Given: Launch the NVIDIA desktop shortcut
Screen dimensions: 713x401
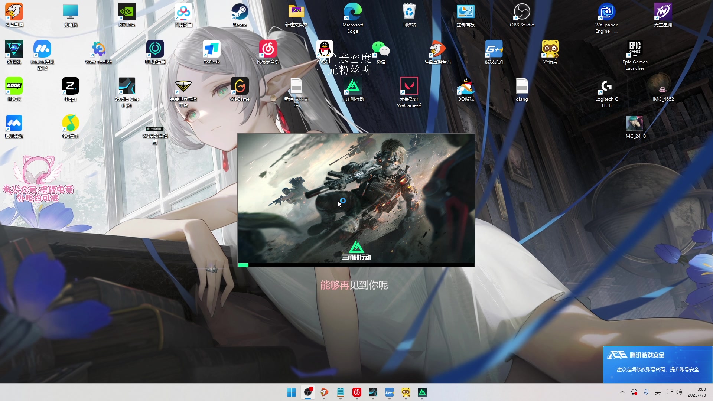Looking at the screenshot, I should 127,15.
